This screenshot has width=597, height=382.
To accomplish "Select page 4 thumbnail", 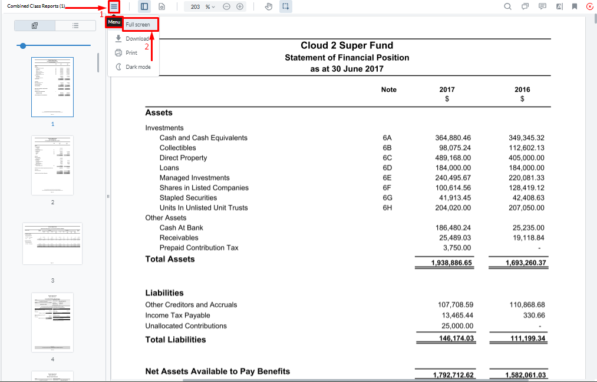I will tap(52, 323).
